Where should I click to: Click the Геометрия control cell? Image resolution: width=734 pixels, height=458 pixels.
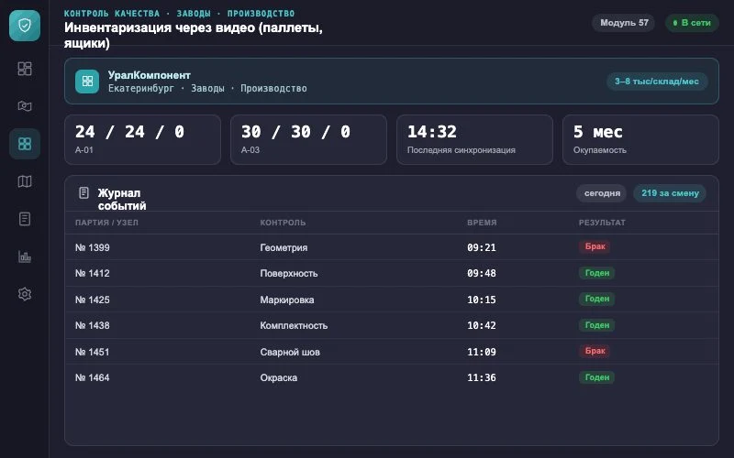click(x=284, y=247)
